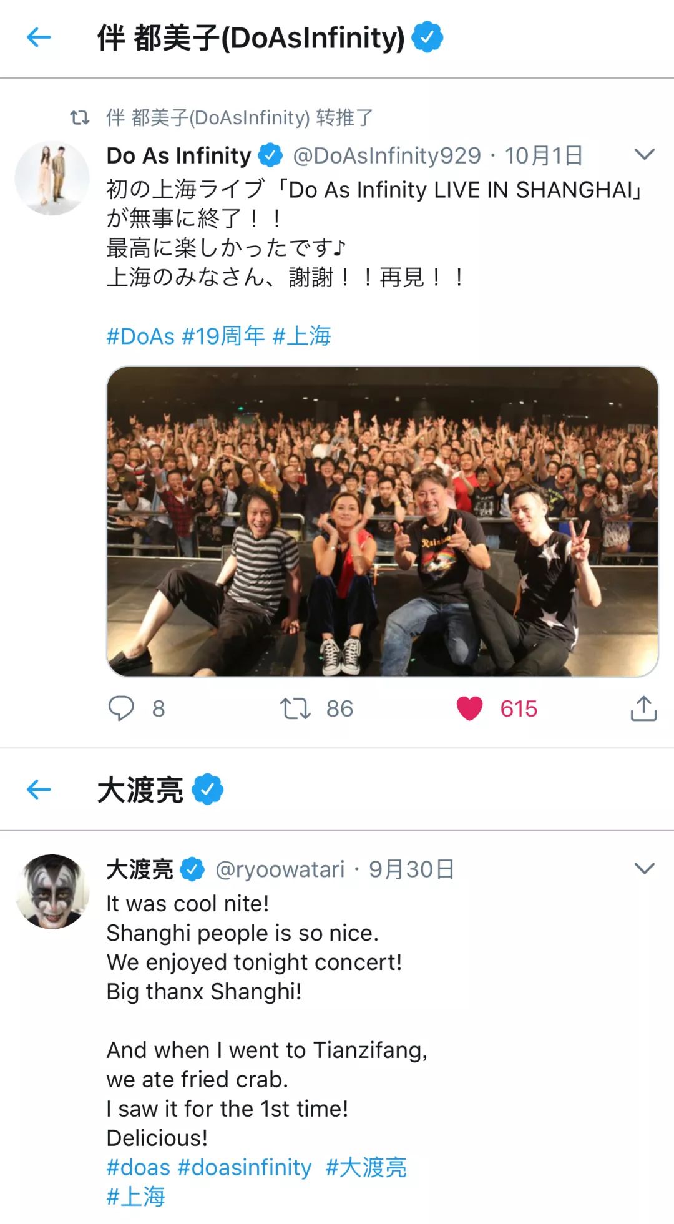674x1224 pixels.
Task: Open Do As Infinity profile avatar
Action: [52, 178]
